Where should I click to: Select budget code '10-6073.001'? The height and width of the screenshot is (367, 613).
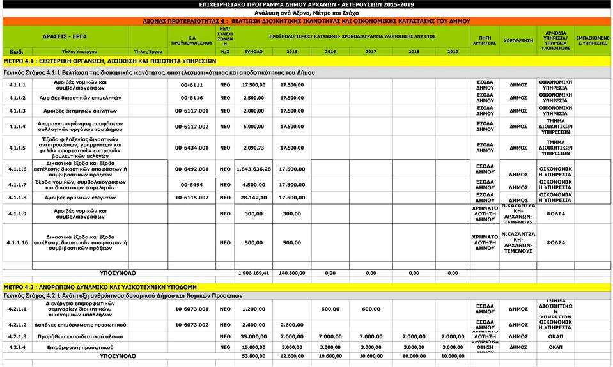[192, 309]
